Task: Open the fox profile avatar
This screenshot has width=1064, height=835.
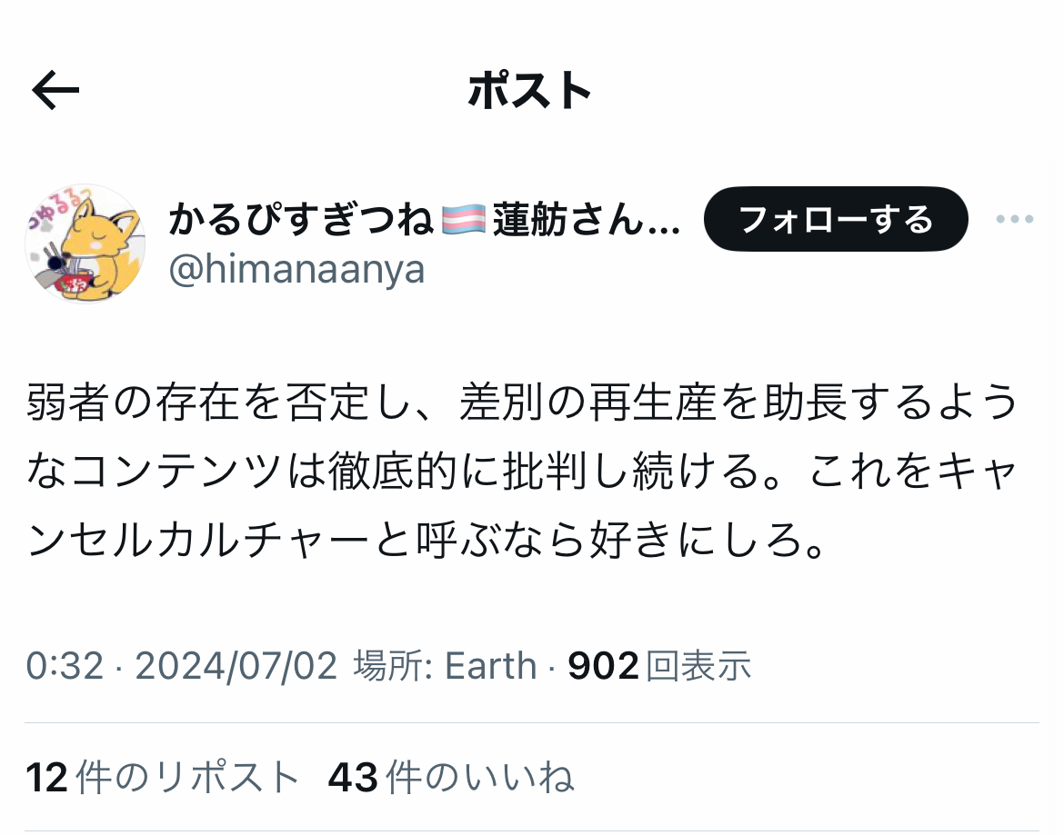Action: click(x=85, y=244)
